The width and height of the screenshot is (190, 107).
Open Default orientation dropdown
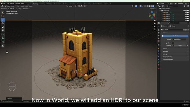point(12,9)
